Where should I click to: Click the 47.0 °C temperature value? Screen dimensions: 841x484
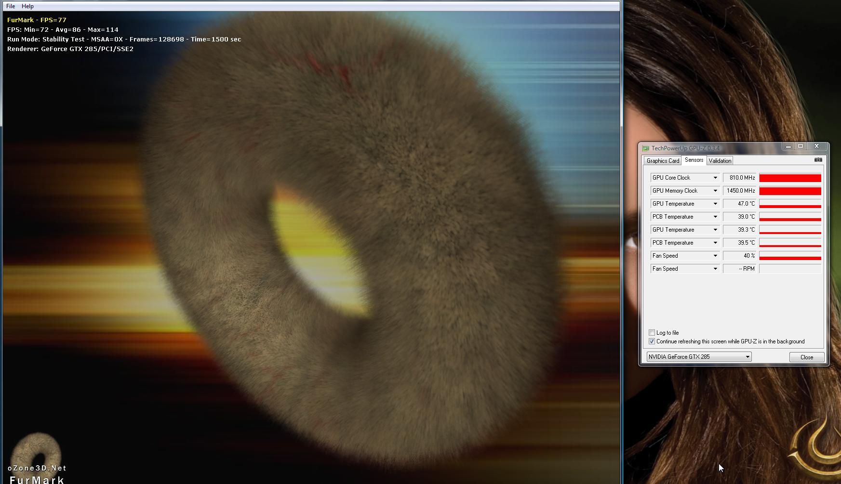click(x=740, y=204)
